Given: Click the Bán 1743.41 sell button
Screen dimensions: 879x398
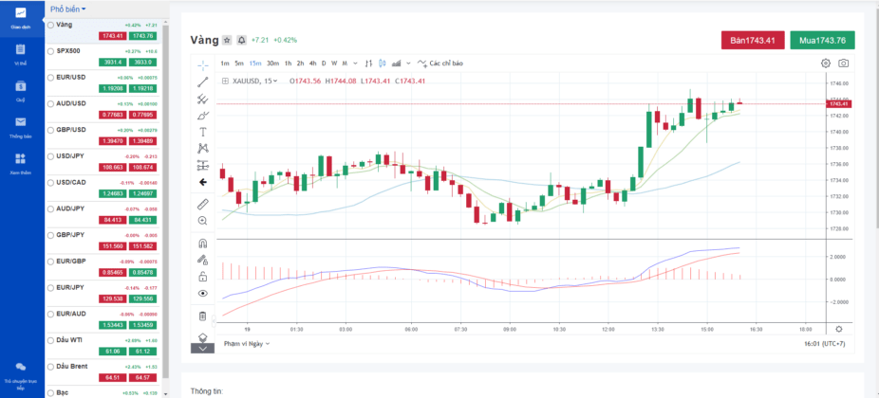Looking at the screenshot, I should (753, 41).
